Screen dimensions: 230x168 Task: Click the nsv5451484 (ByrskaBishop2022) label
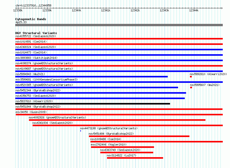(111, 134)
